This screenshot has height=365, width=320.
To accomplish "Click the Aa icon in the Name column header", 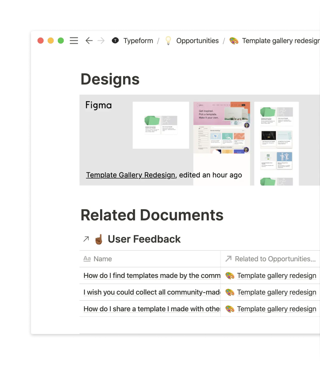I will click(87, 259).
